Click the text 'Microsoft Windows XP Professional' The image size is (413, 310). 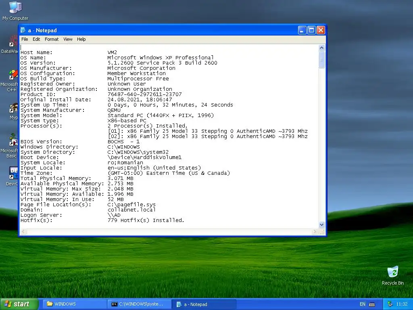pos(161,58)
